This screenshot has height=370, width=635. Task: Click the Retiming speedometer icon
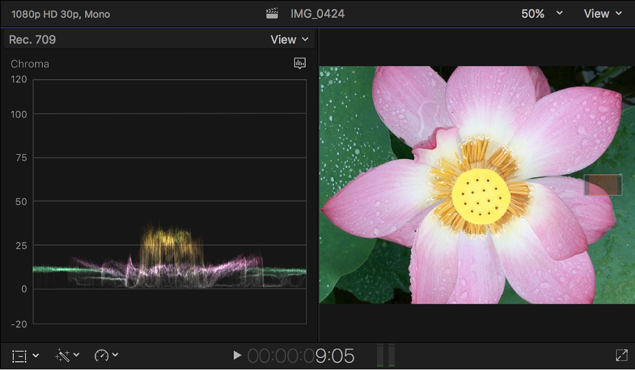point(102,356)
